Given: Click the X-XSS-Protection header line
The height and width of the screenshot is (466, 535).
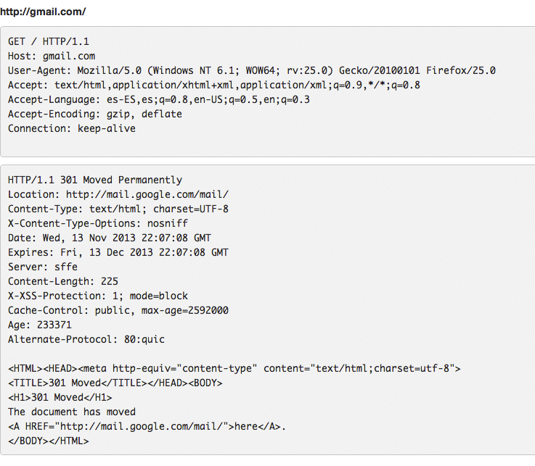Looking at the screenshot, I should tap(98, 296).
